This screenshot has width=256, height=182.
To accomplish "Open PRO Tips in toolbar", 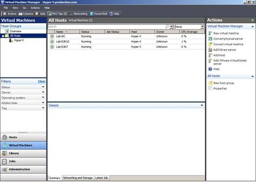I will [x=57, y=13].
